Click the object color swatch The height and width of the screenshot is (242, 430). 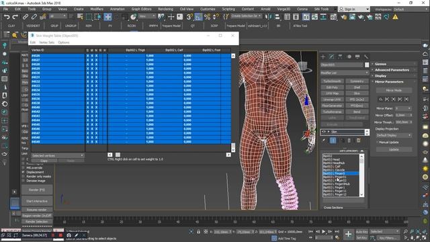tap(367, 65)
